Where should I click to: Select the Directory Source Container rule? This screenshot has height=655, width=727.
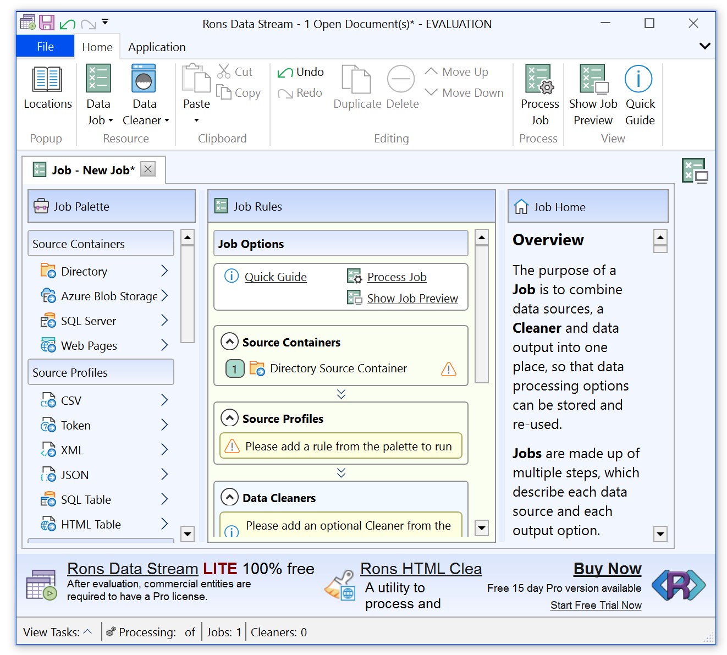coord(341,368)
